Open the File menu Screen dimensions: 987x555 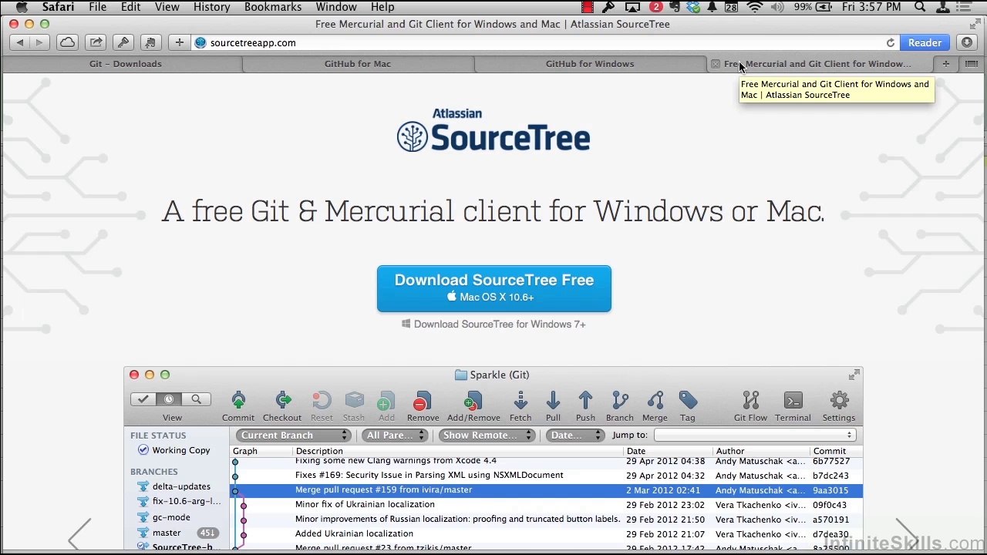97,7
